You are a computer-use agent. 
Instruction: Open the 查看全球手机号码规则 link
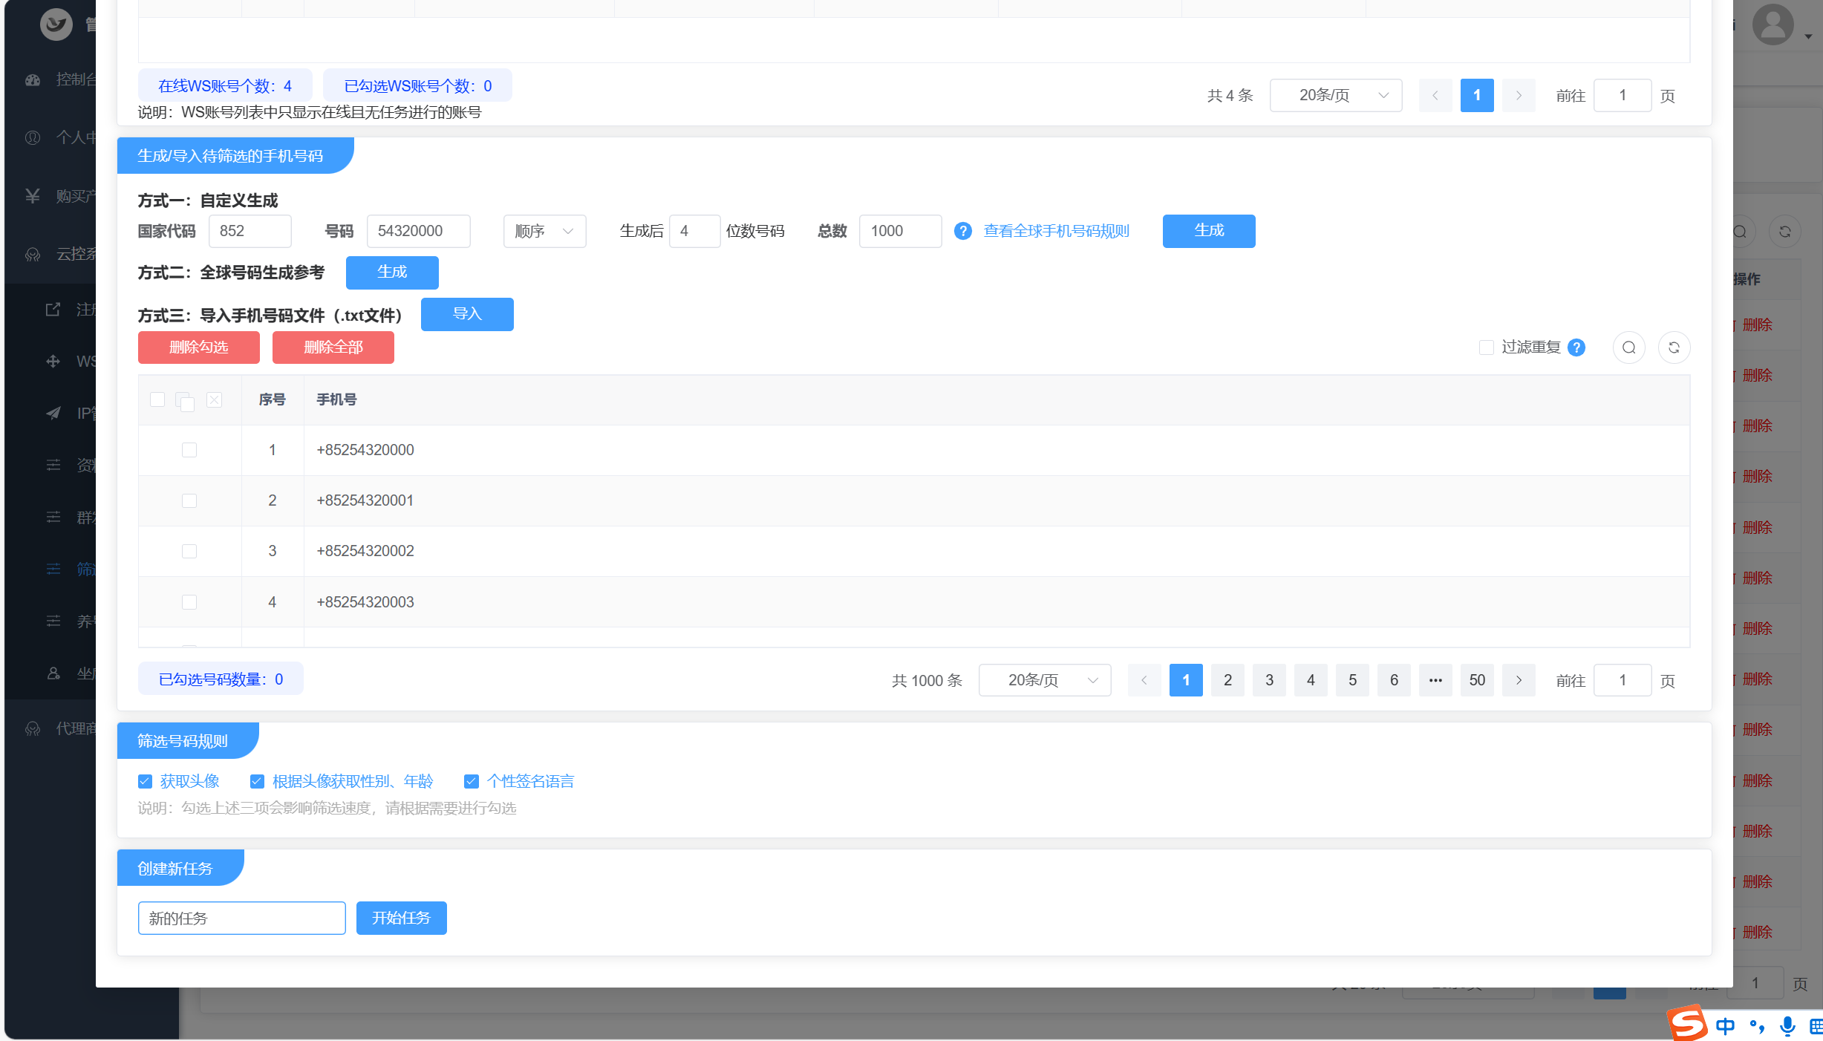[x=1056, y=231]
